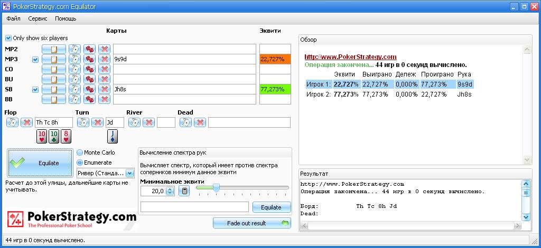Click the calculator icon beside minimum equity
Viewport: 541px width, 248px height.
[184, 191]
